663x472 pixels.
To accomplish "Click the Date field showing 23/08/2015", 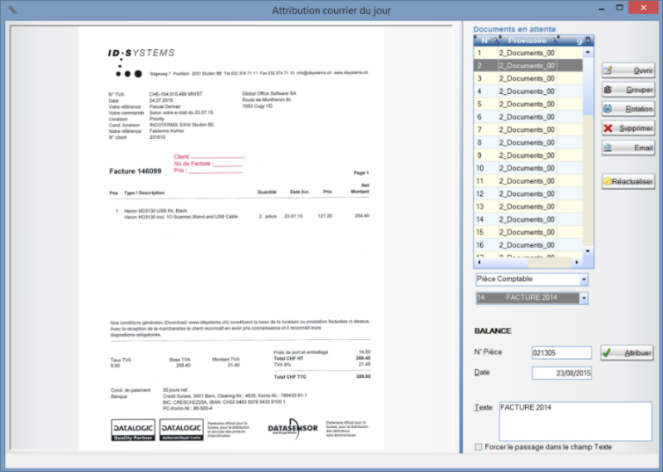I will tap(562, 373).
